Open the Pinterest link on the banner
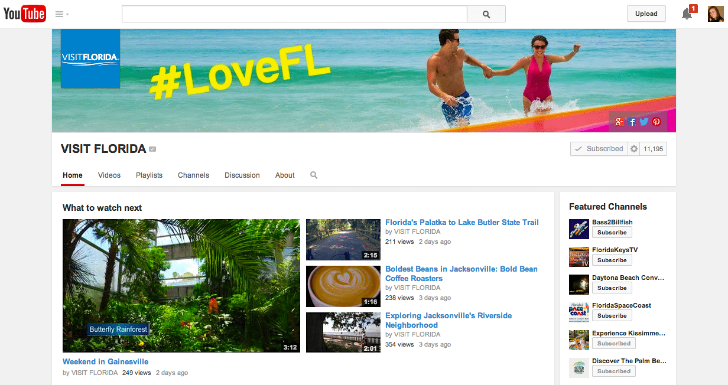728x385 pixels. [x=656, y=122]
